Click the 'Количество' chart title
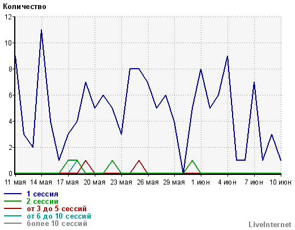Viewport: 295px width, 230px height. click(24, 7)
